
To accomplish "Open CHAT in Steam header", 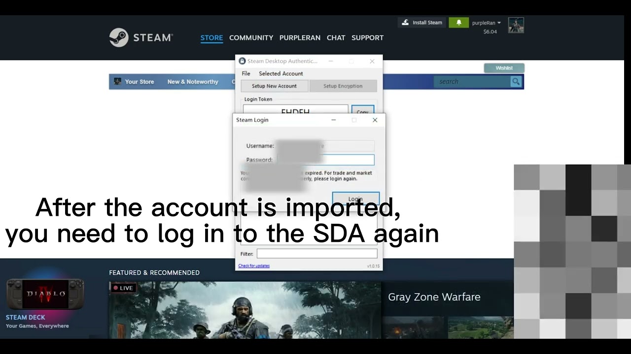I will (336, 37).
